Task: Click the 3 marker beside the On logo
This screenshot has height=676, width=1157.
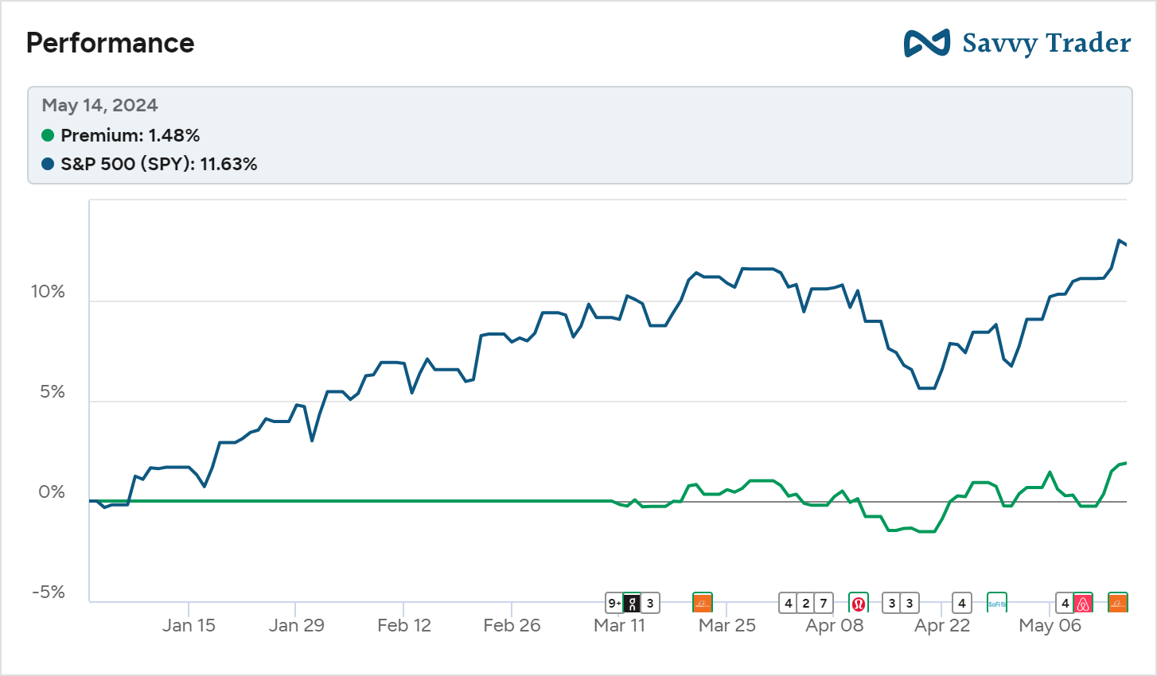Action: (x=650, y=603)
